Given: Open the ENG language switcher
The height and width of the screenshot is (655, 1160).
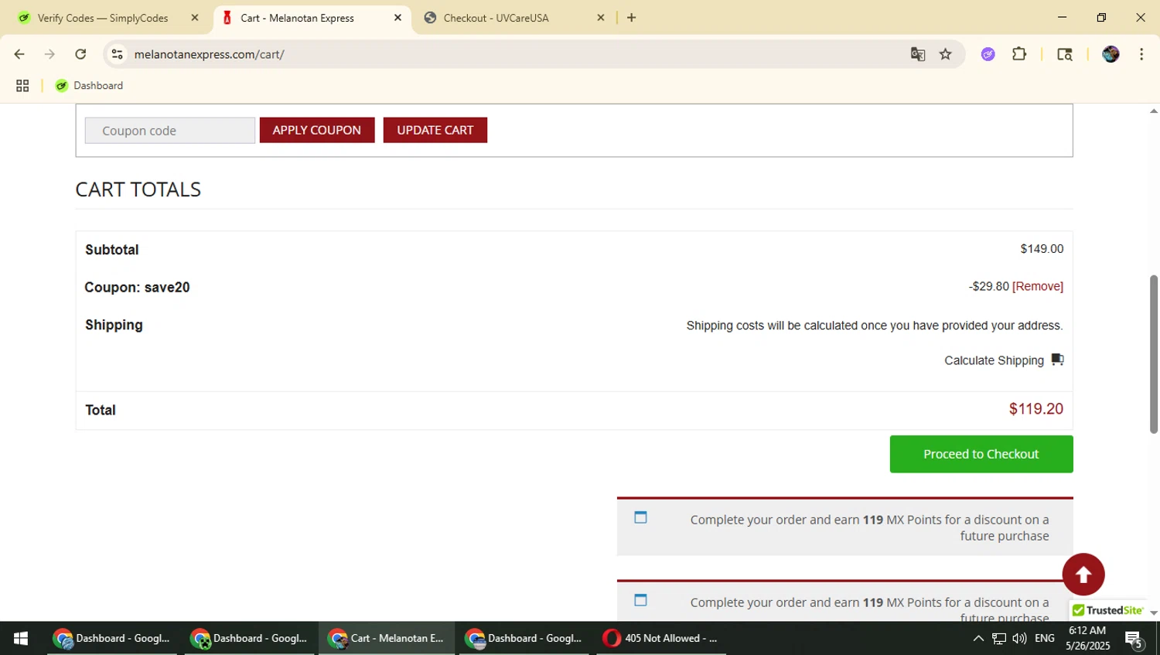Looking at the screenshot, I should [x=1045, y=638].
